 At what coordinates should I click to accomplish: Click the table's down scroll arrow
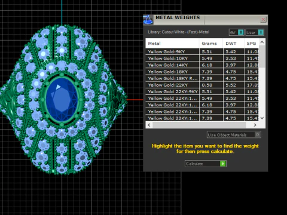pos(262,118)
